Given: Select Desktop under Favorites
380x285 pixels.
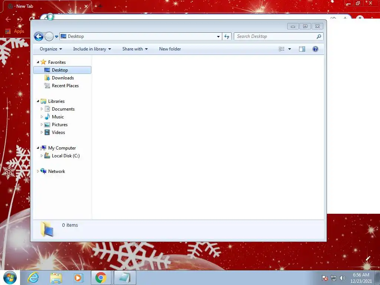Looking at the screenshot, I should point(62,70).
